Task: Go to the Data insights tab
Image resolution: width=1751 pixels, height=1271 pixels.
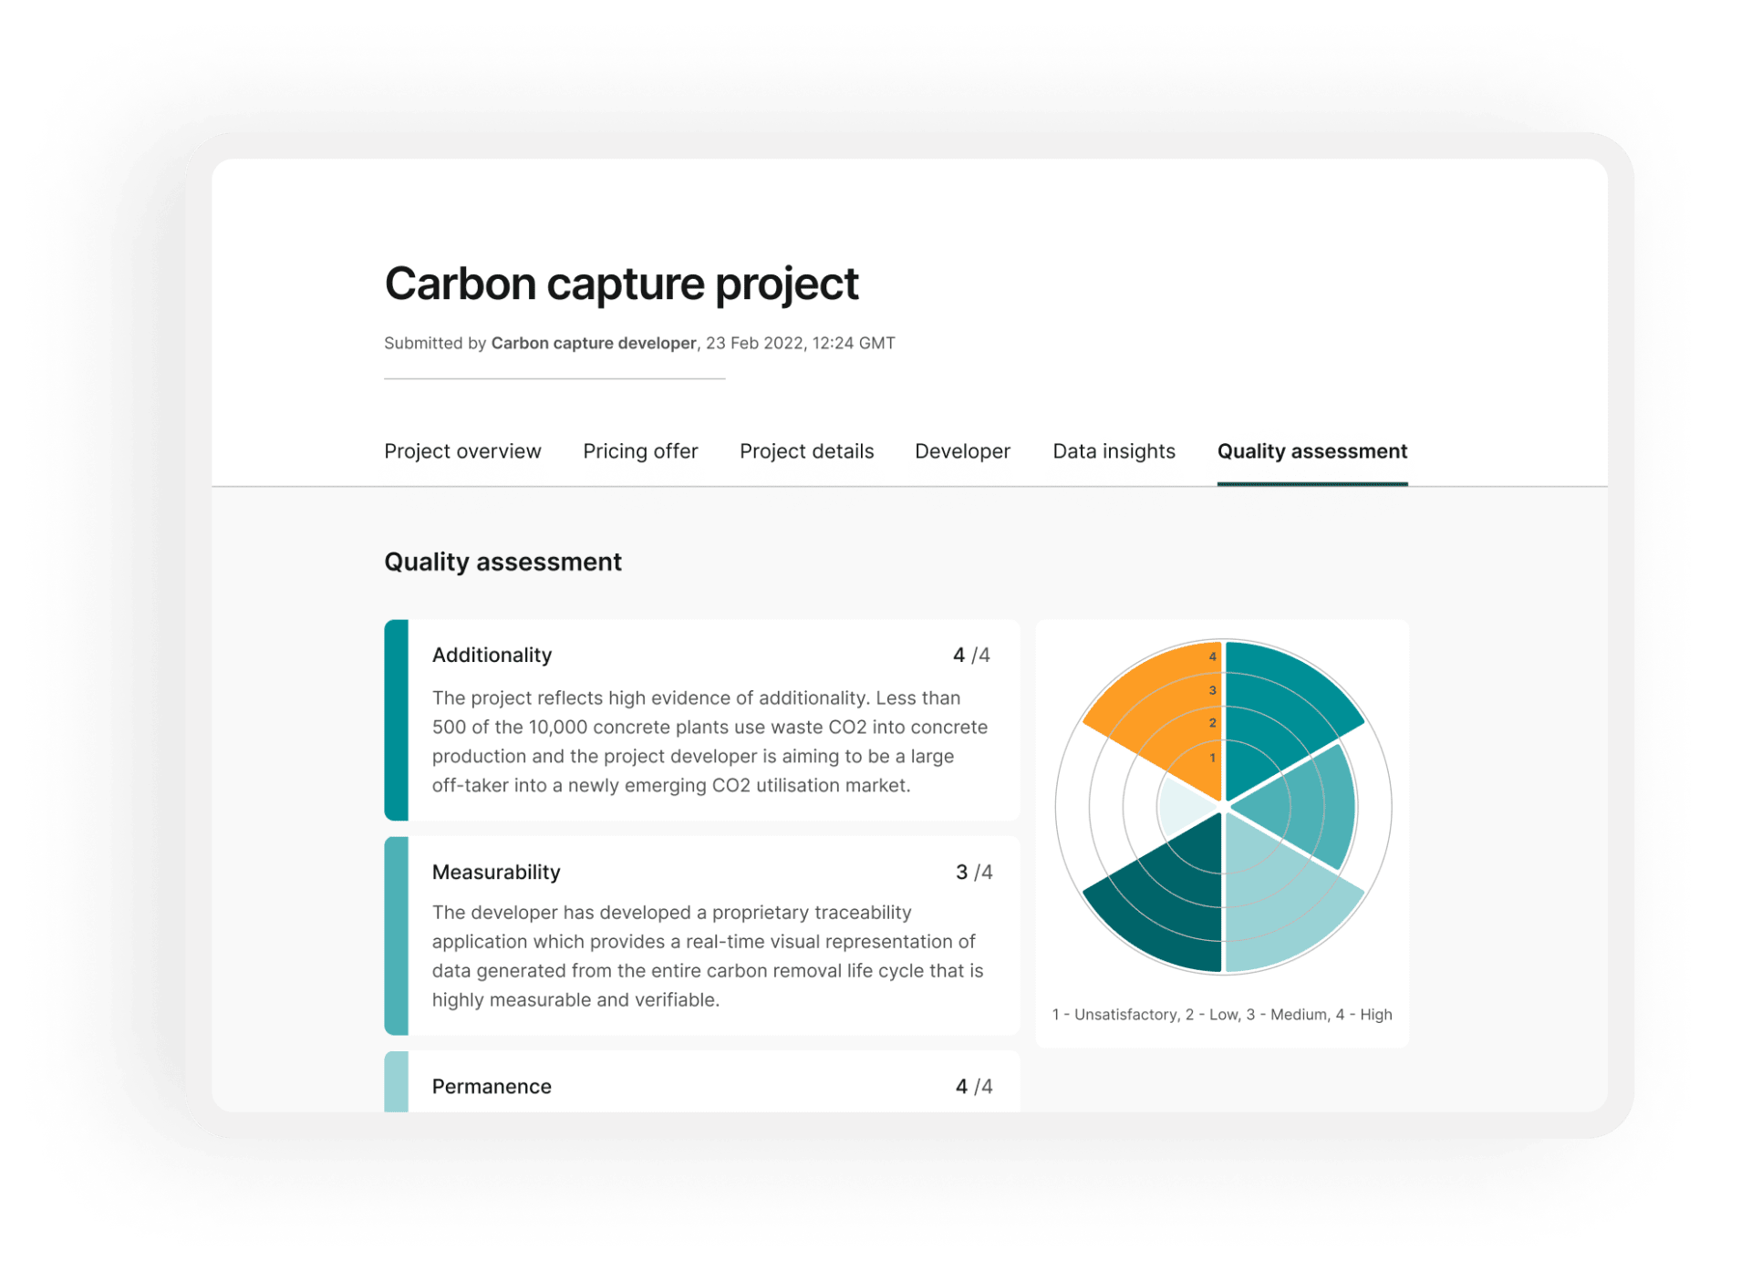Action: [1114, 451]
